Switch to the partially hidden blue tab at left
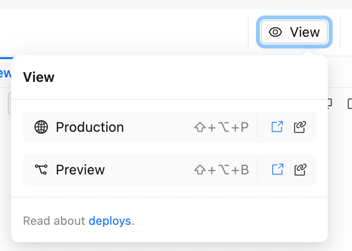Viewport: 352px width, 251px height. (x=5, y=73)
